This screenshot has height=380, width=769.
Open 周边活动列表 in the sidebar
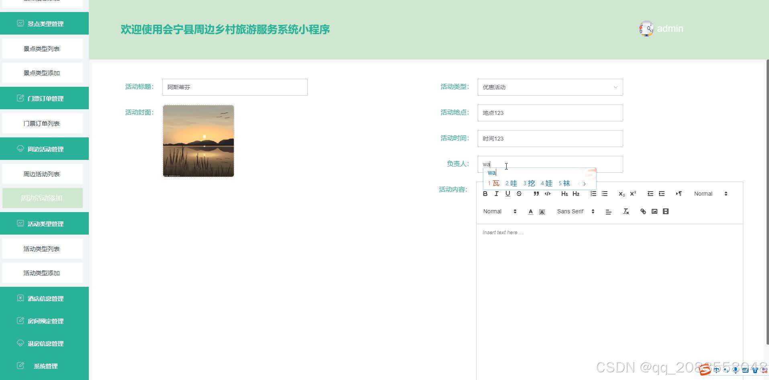point(42,174)
